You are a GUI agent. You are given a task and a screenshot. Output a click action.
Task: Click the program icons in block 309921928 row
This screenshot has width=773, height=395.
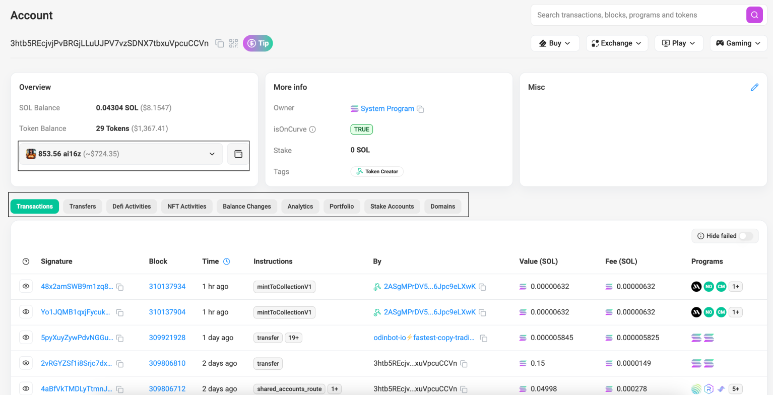pyautogui.click(x=702, y=338)
